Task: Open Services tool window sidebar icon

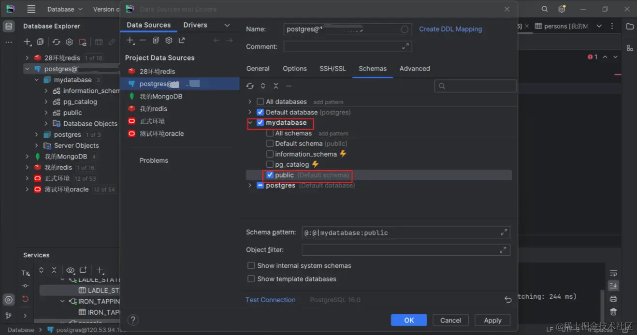Action: pos(9,300)
